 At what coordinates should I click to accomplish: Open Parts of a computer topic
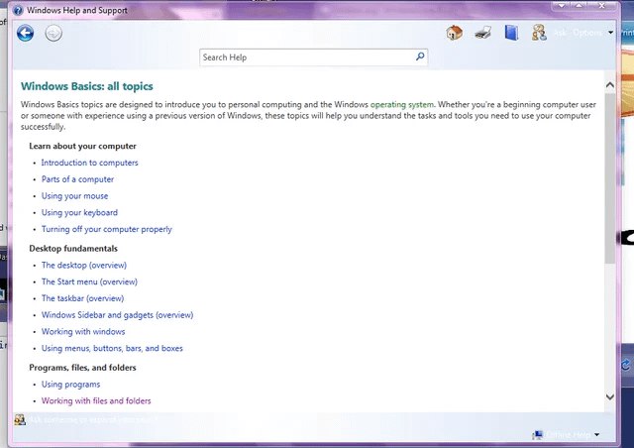(77, 179)
